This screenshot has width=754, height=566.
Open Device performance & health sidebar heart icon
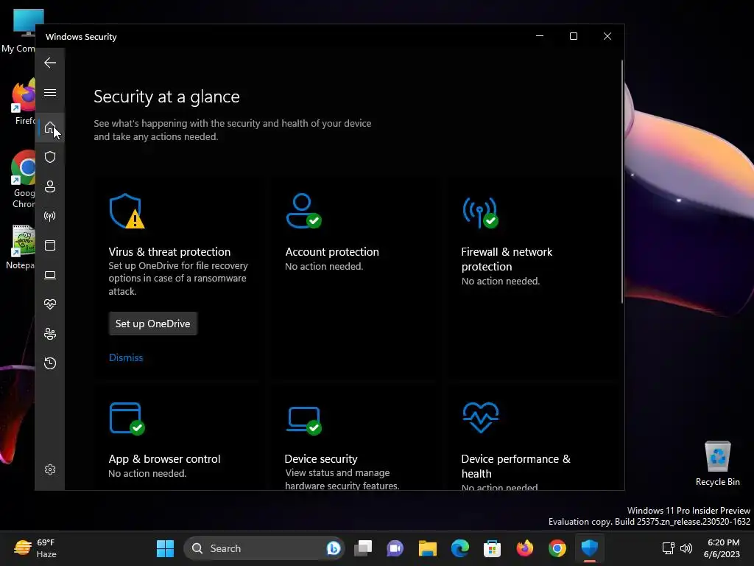(x=50, y=304)
